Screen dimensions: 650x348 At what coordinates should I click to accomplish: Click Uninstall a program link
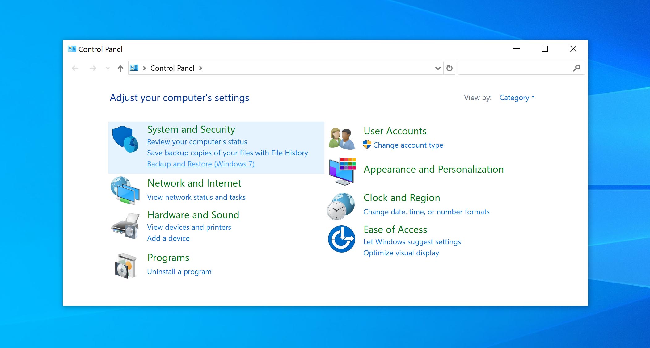[179, 272]
